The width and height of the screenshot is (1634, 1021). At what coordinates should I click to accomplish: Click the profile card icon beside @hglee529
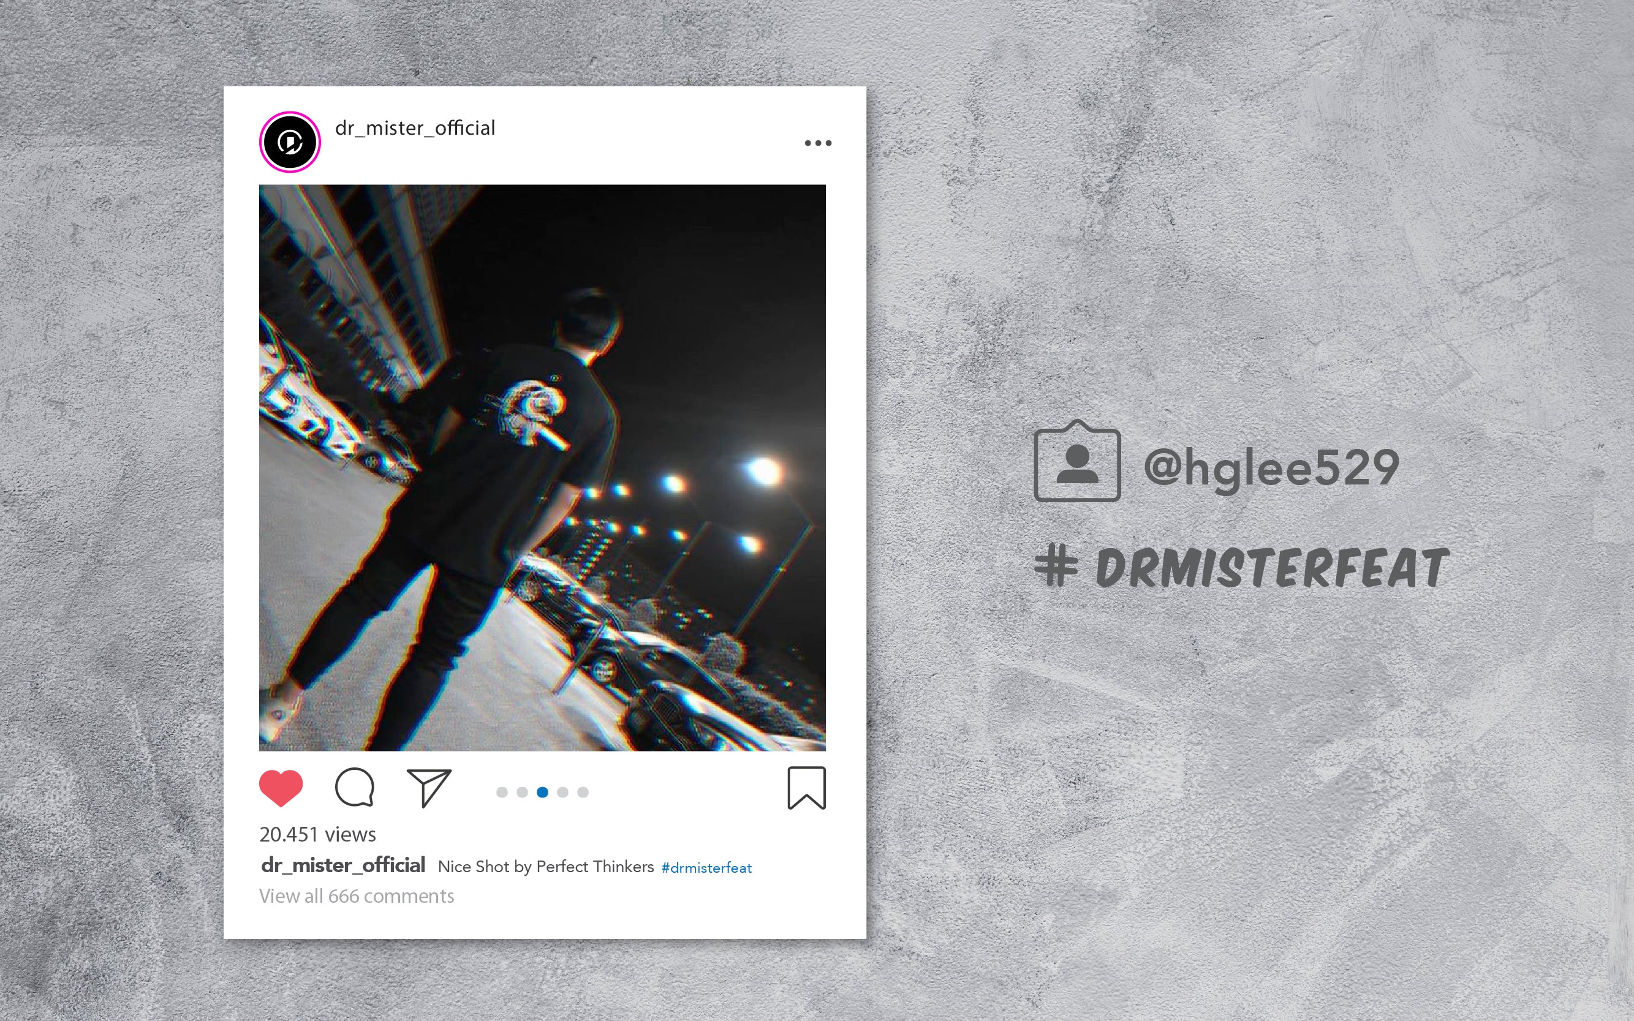(x=1078, y=461)
